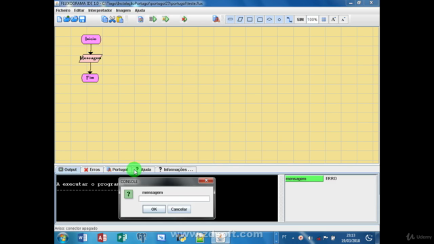Switch to the Informações tab
This screenshot has width=434, height=244.
pyautogui.click(x=176, y=169)
